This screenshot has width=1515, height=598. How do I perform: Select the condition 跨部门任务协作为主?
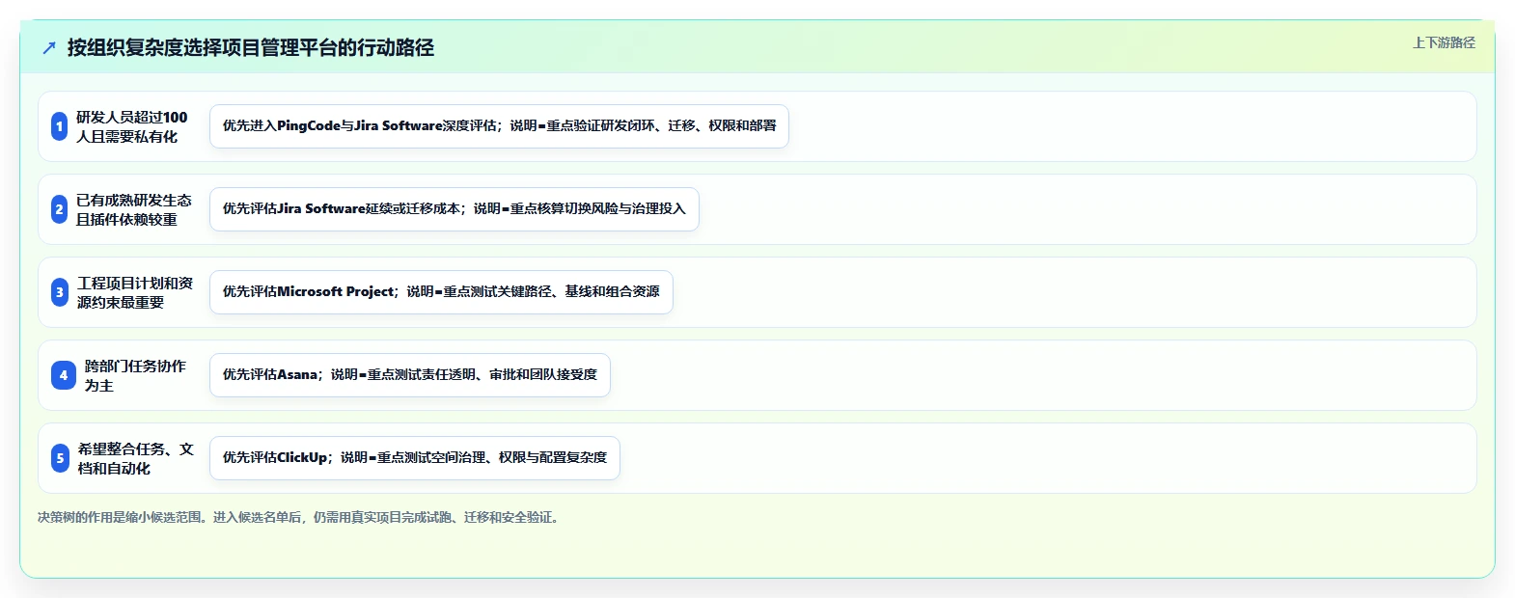(135, 375)
